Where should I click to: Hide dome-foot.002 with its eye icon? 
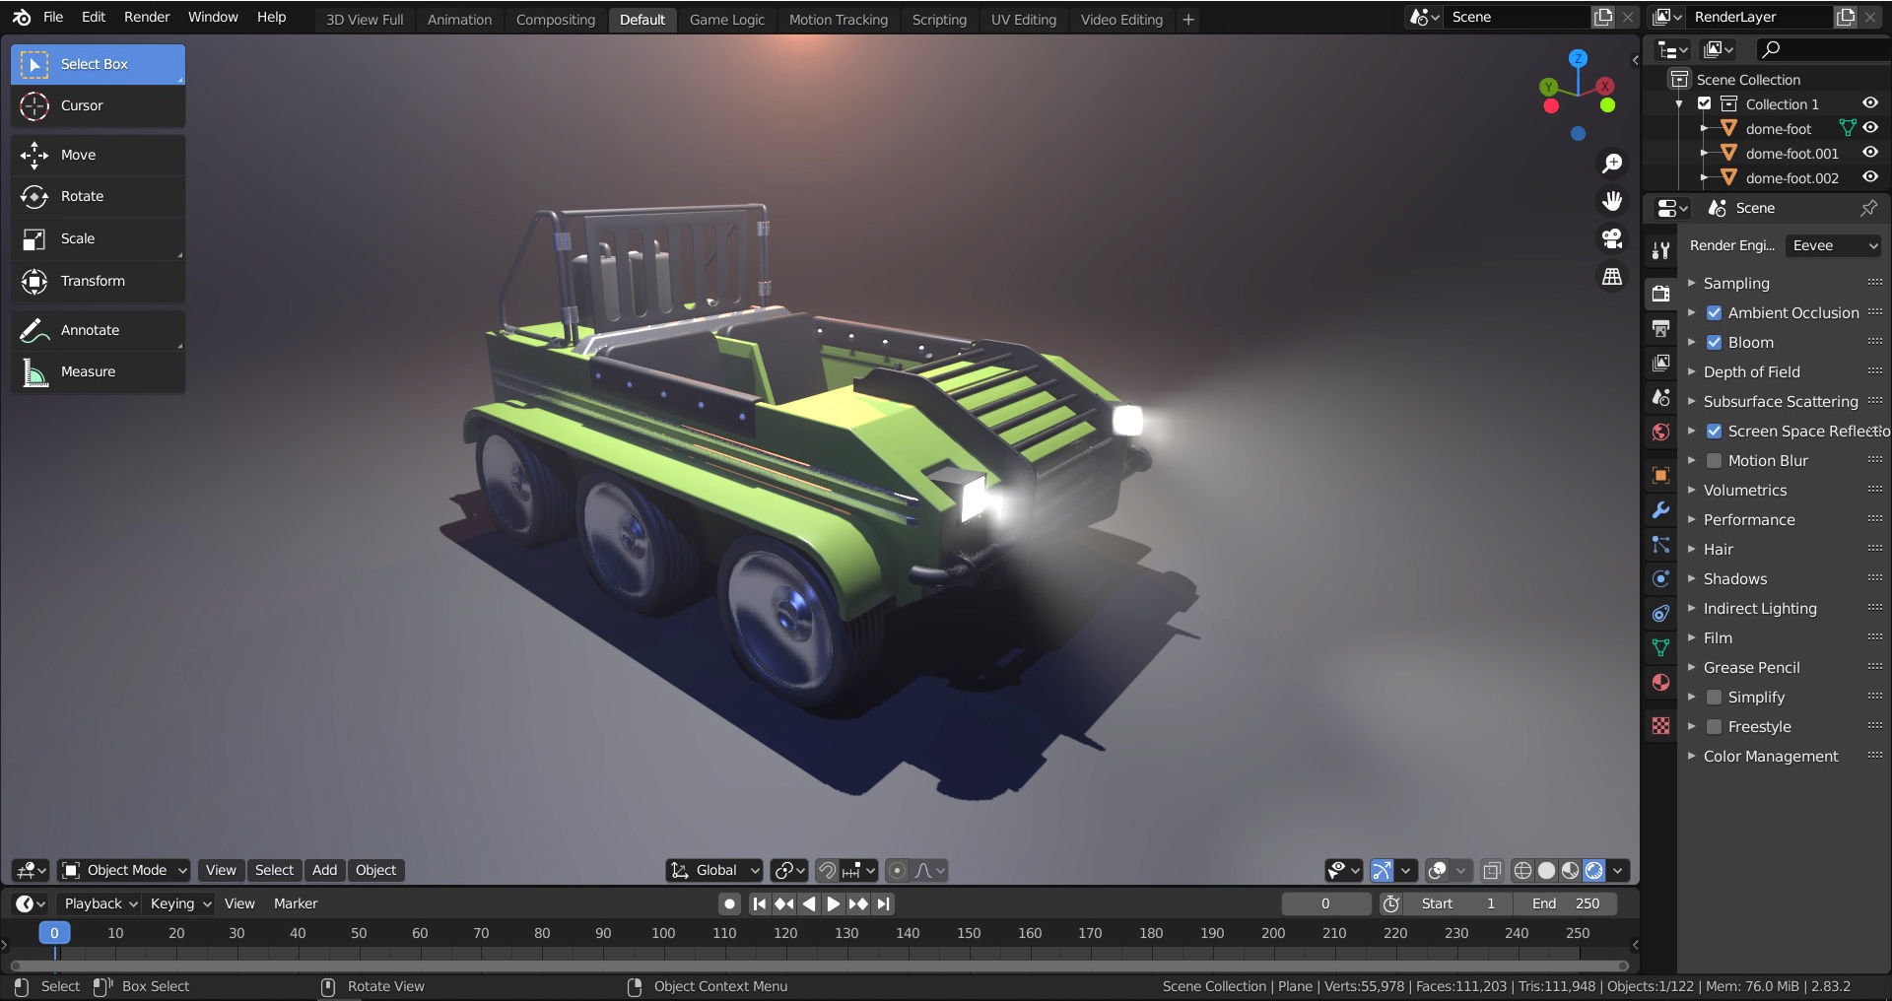click(1869, 177)
